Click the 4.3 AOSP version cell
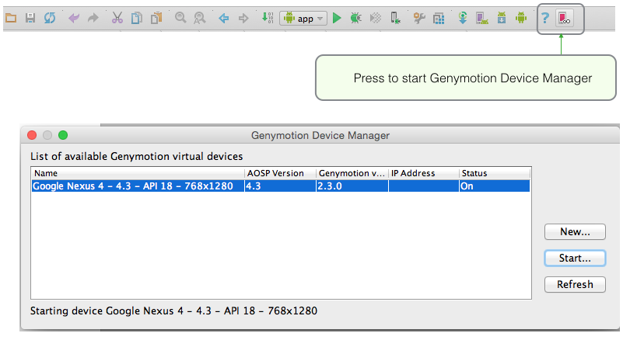Viewport: 630px width, 347px height. tap(280, 186)
